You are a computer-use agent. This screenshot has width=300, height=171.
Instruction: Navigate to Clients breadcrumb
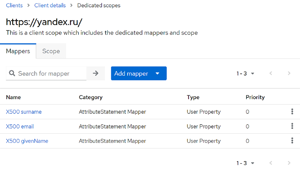point(14,5)
